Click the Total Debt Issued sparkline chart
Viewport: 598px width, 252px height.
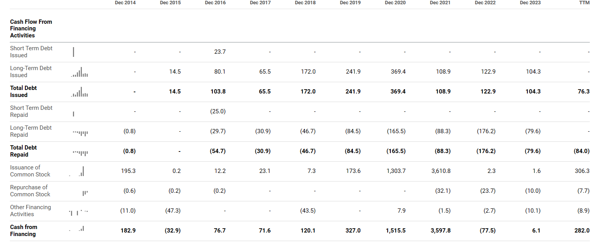pos(80,92)
